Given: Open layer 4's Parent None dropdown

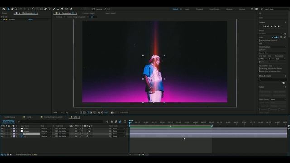Looking at the screenshot, I should click(x=119, y=136).
